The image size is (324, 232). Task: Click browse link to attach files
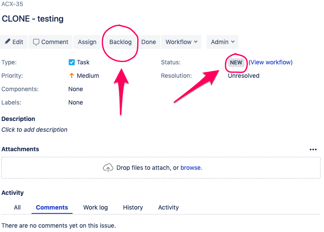[x=191, y=168]
